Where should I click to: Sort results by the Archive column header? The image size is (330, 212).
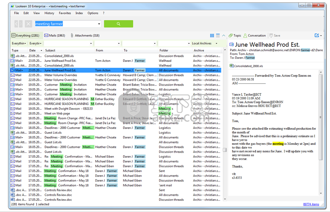click(207, 51)
